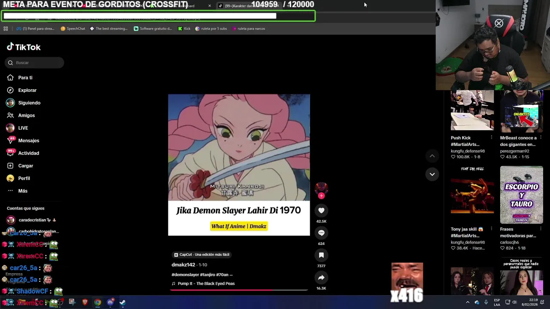The height and width of the screenshot is (309, 550).
Task: Share video with arrow icon
Action: 321,277
